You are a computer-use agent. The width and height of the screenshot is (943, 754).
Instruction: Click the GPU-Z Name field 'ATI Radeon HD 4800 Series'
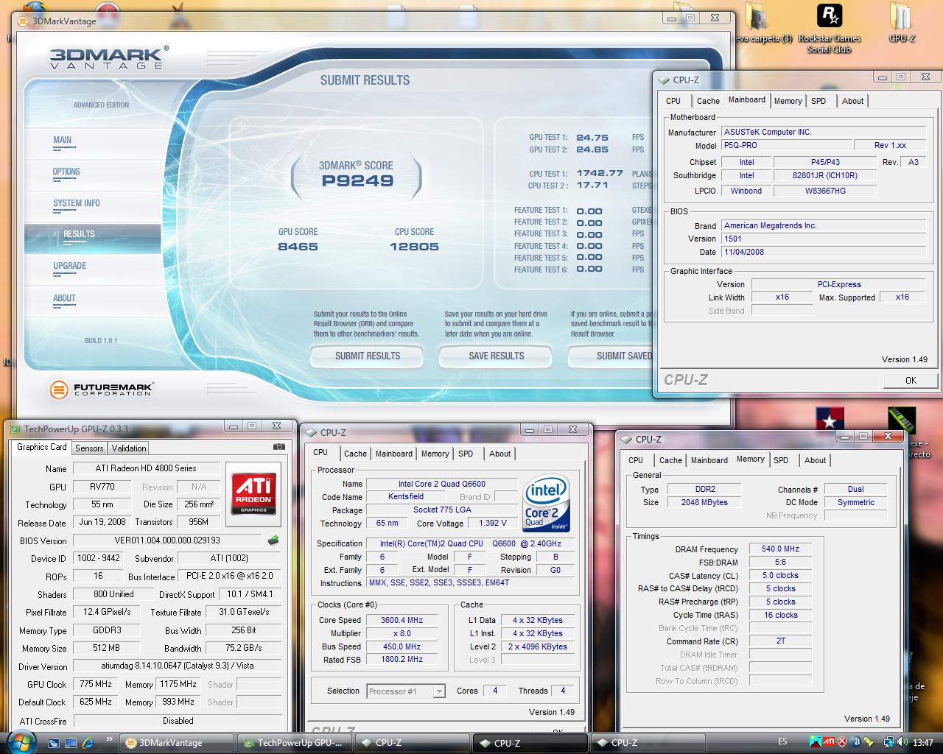point(146,468)
